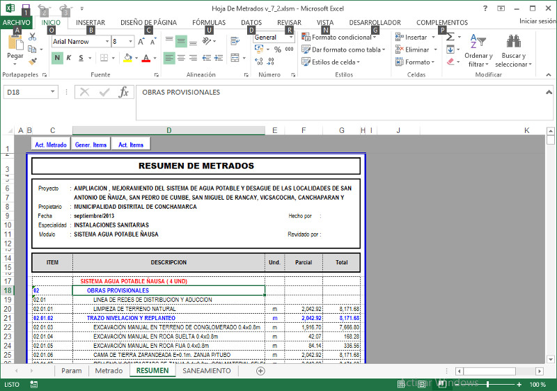
Task: Open the FÓRMULAS ribbon tab
Action: tap(208, 22)
